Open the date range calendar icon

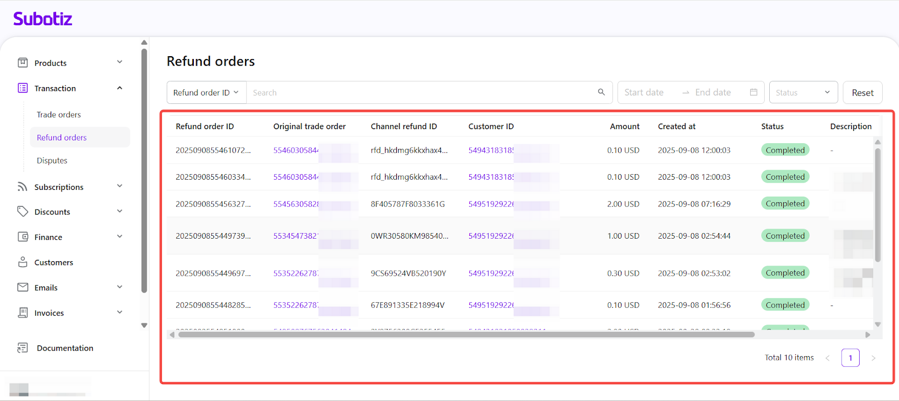coord(753,92)
